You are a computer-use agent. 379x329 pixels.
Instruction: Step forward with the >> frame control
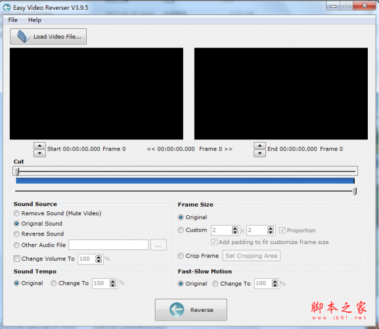point(229,149)
